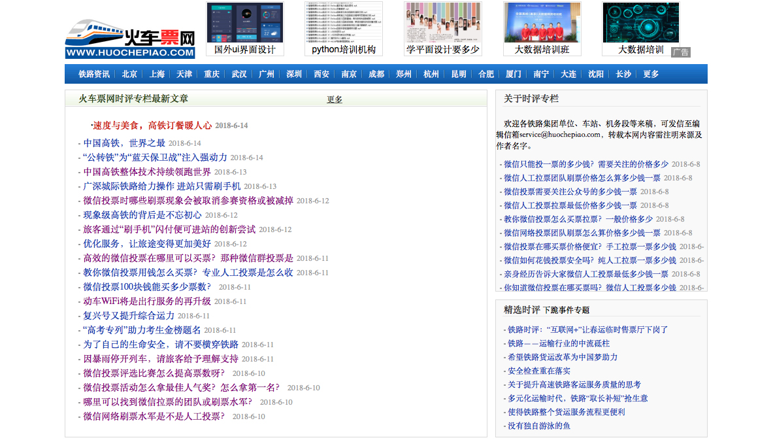
Task: Open the 国外ui界面设计 ad thumbnail
Action: click(245, 23)
